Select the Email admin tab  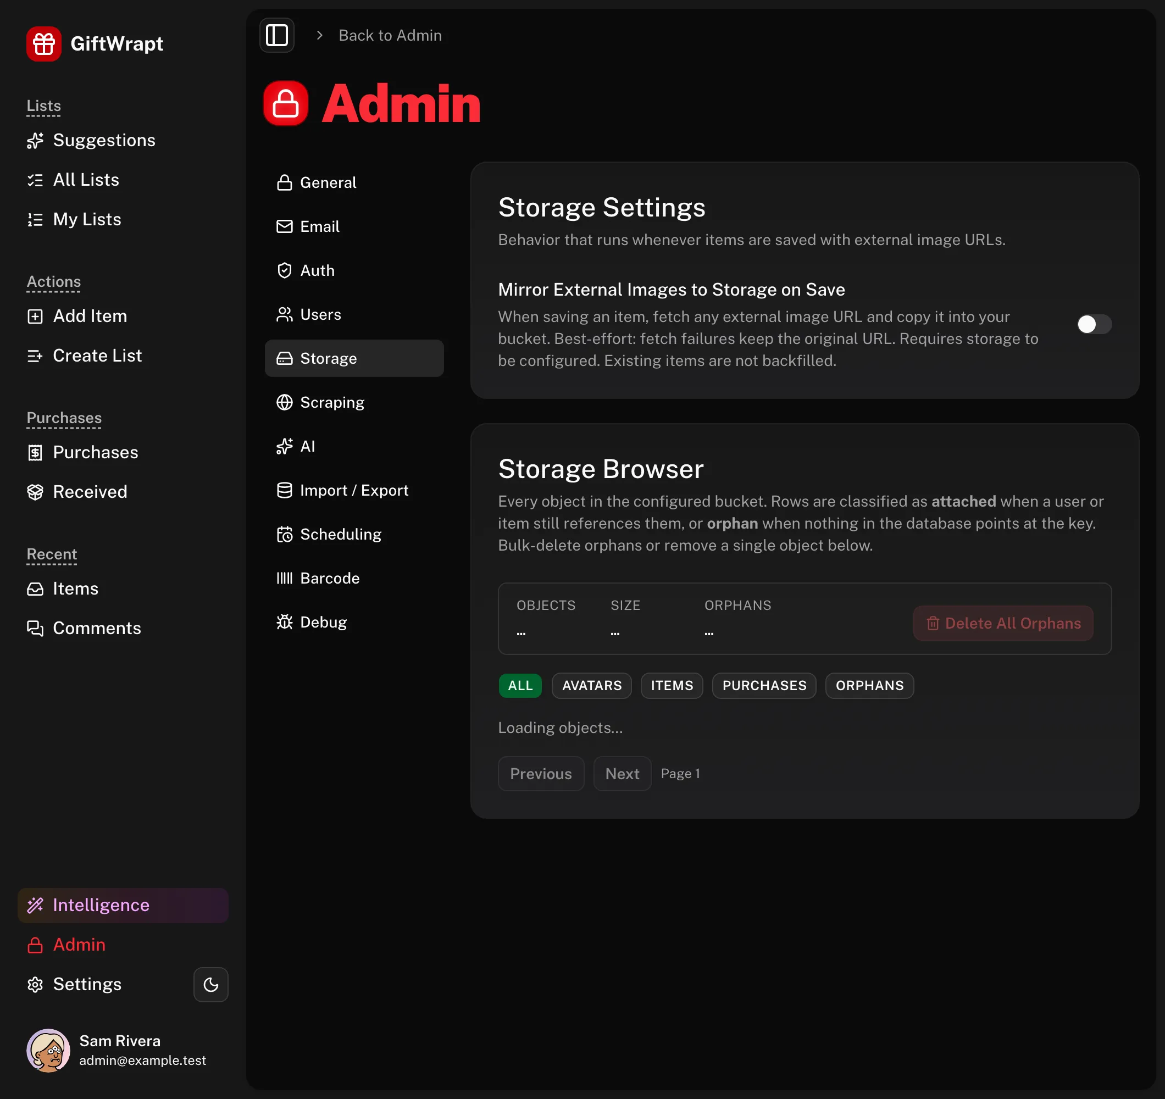pyautogui.click(x=354, y=226)
